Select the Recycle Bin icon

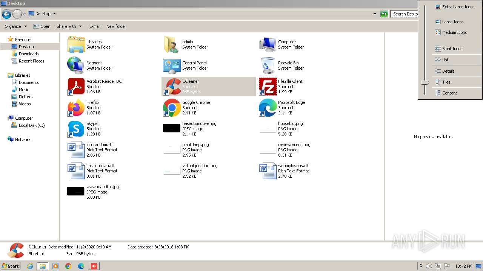(268, 65)
